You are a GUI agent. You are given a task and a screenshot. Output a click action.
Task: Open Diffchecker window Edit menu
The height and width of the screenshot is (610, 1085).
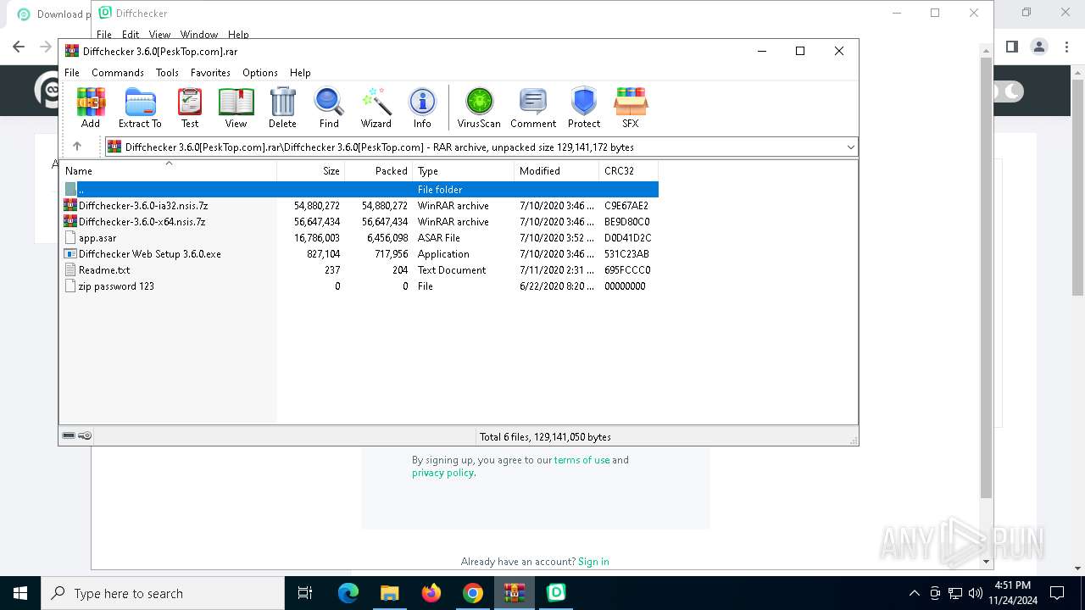click(131, 35)
